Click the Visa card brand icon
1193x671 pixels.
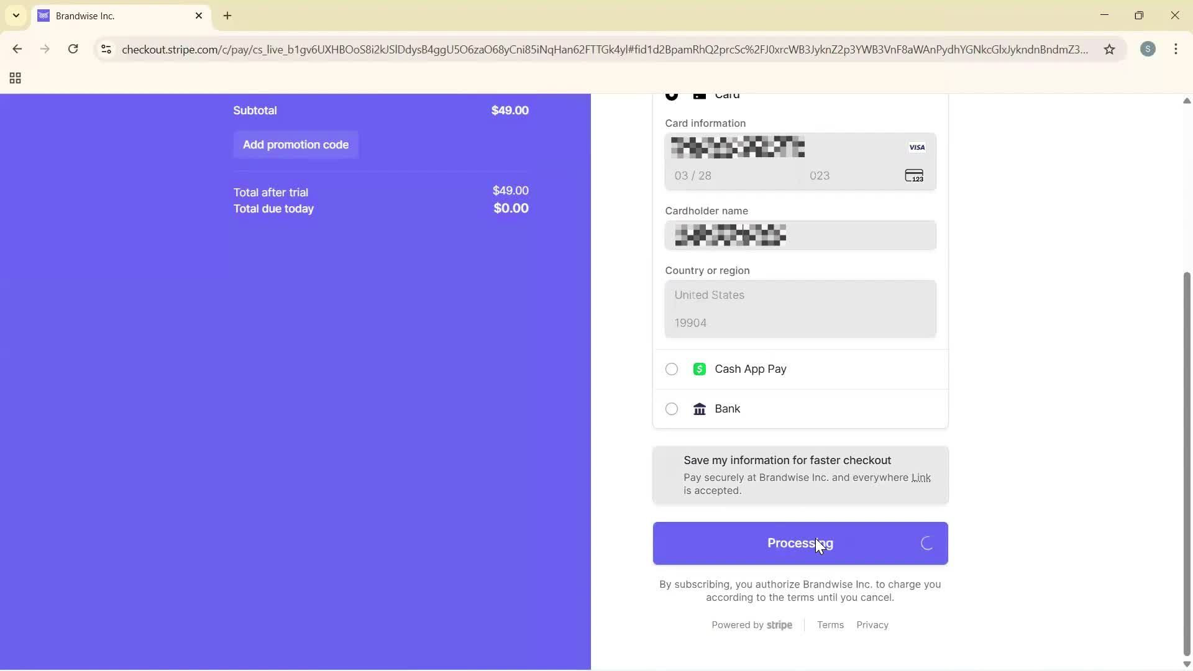tap(916, 147)
